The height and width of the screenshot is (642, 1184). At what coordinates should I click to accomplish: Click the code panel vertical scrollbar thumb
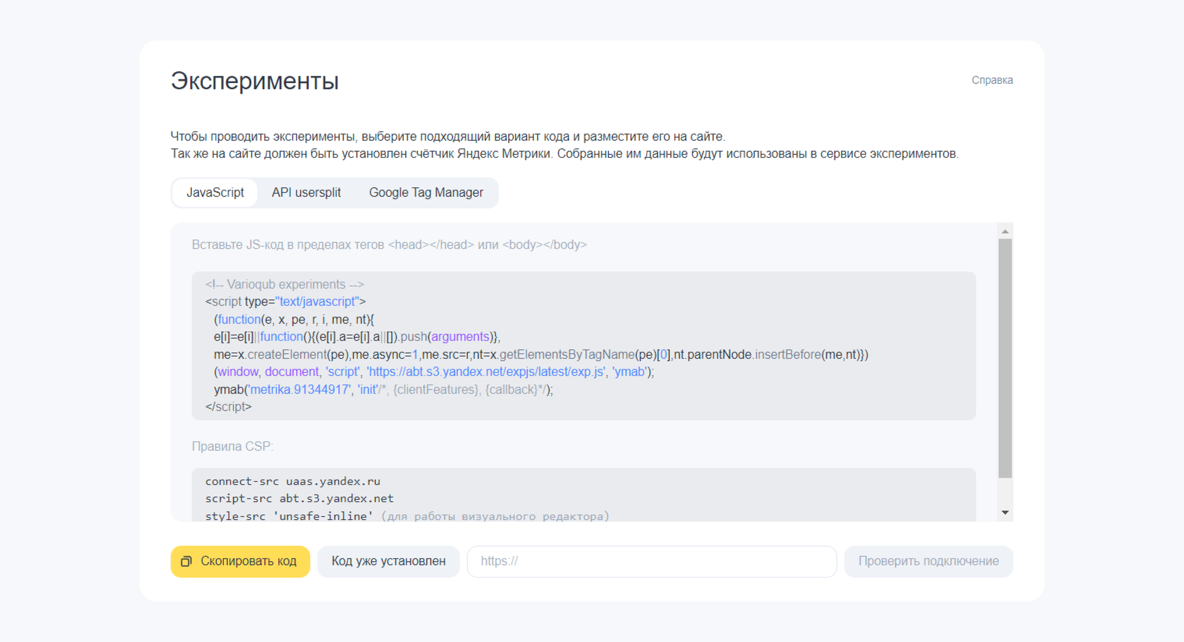click(x=1005, y=358)
